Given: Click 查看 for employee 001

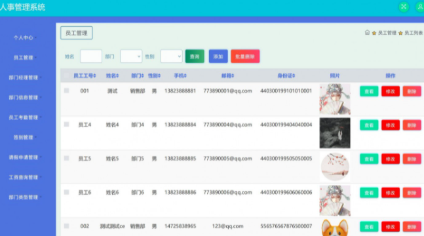Looking at the screenshot, I should pyautogui.click(x=369, y=92).
